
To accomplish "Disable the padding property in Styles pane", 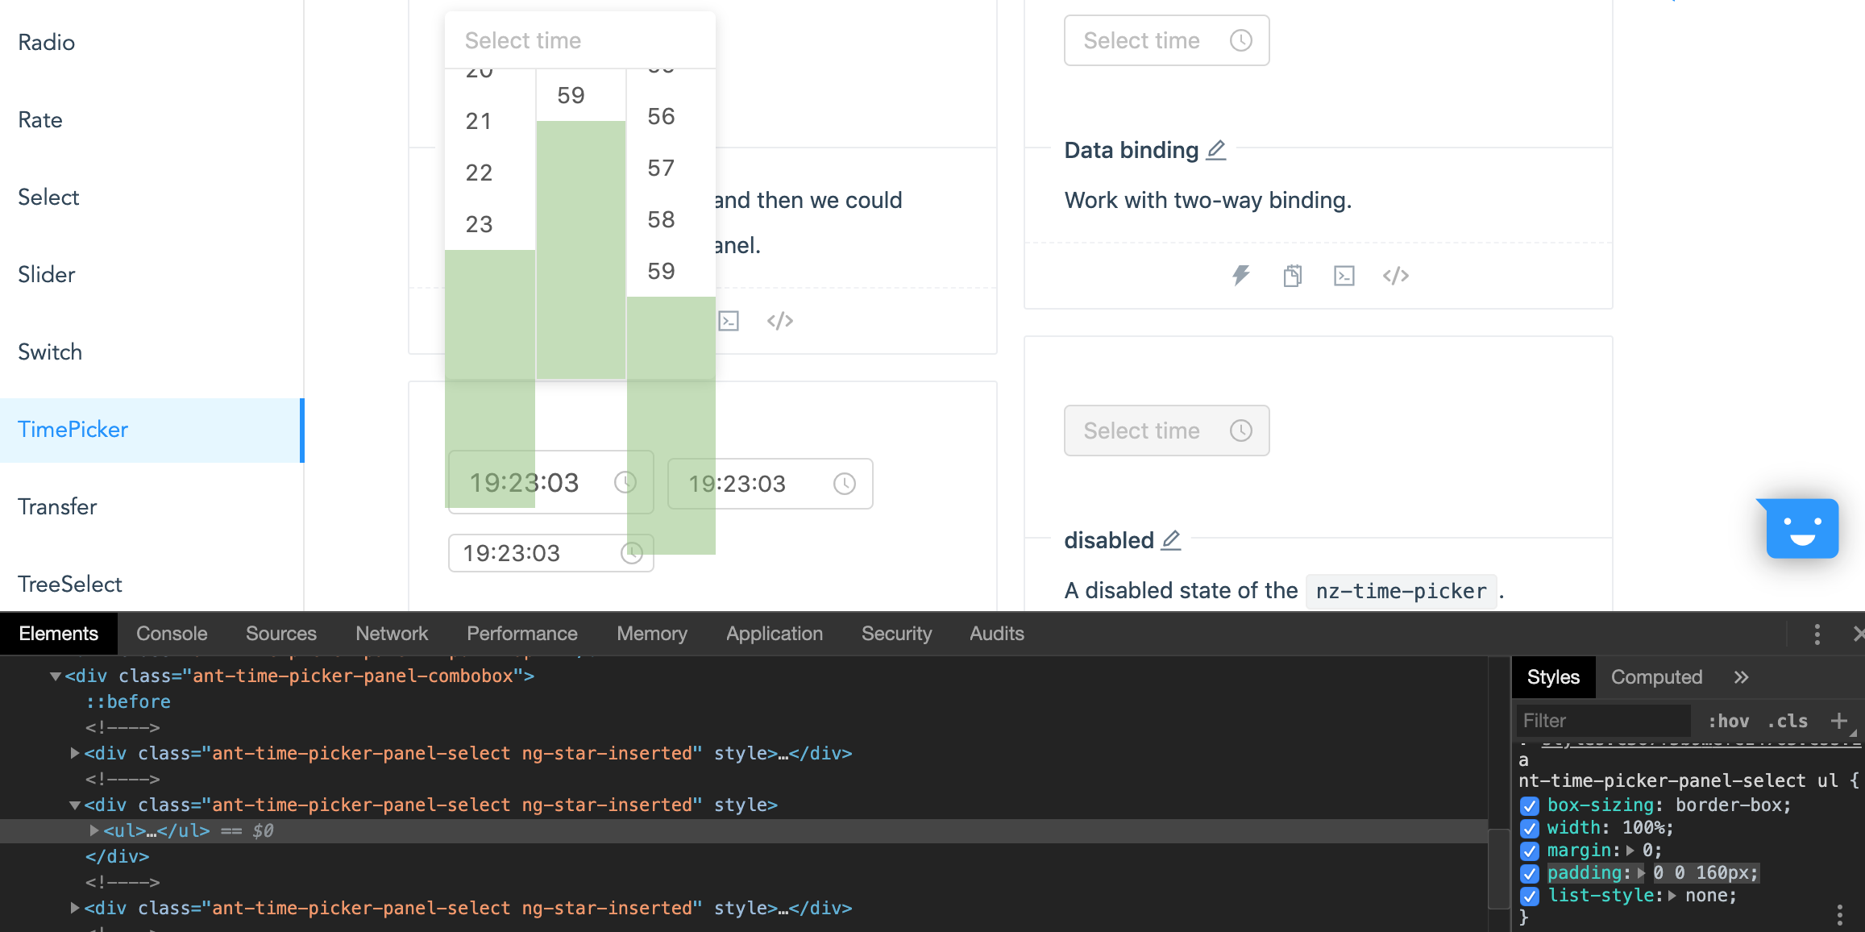I will 1531,873.
